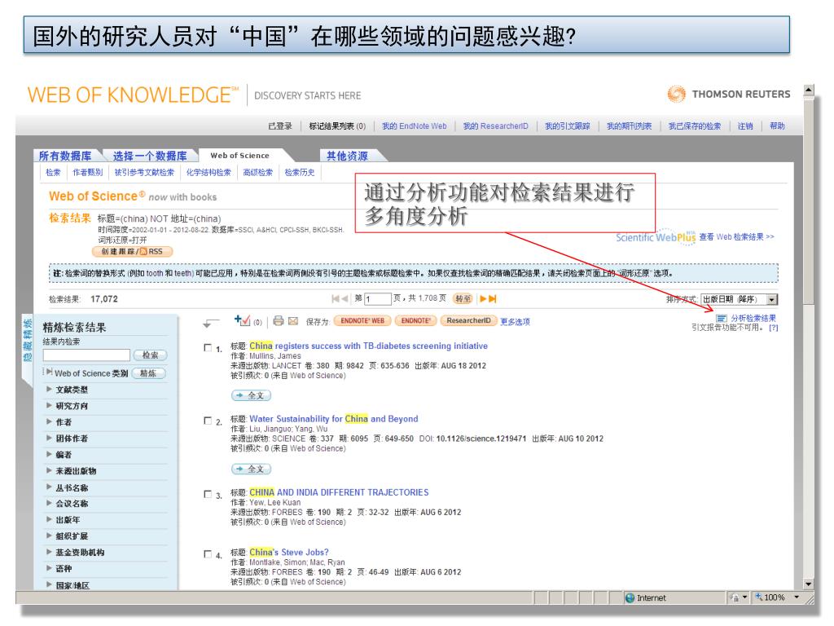Click the print icon in results toolbar
This screenshot has height=626, width=834.
279,320
